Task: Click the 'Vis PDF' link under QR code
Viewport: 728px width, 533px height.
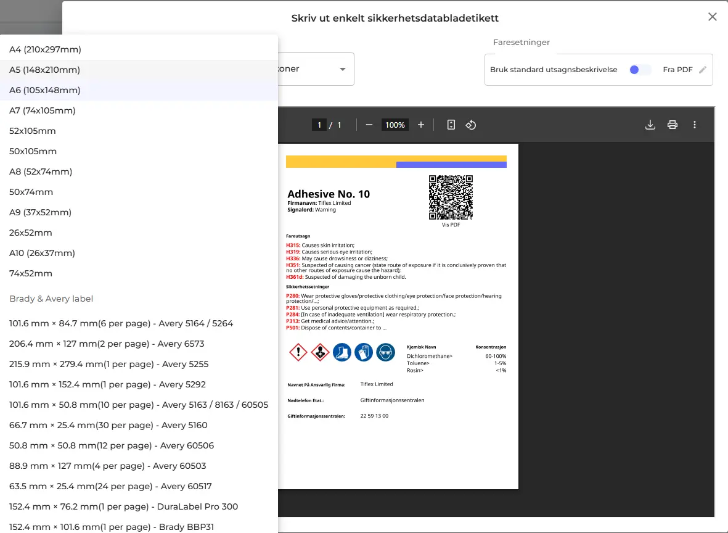Action: pos(451,225)
